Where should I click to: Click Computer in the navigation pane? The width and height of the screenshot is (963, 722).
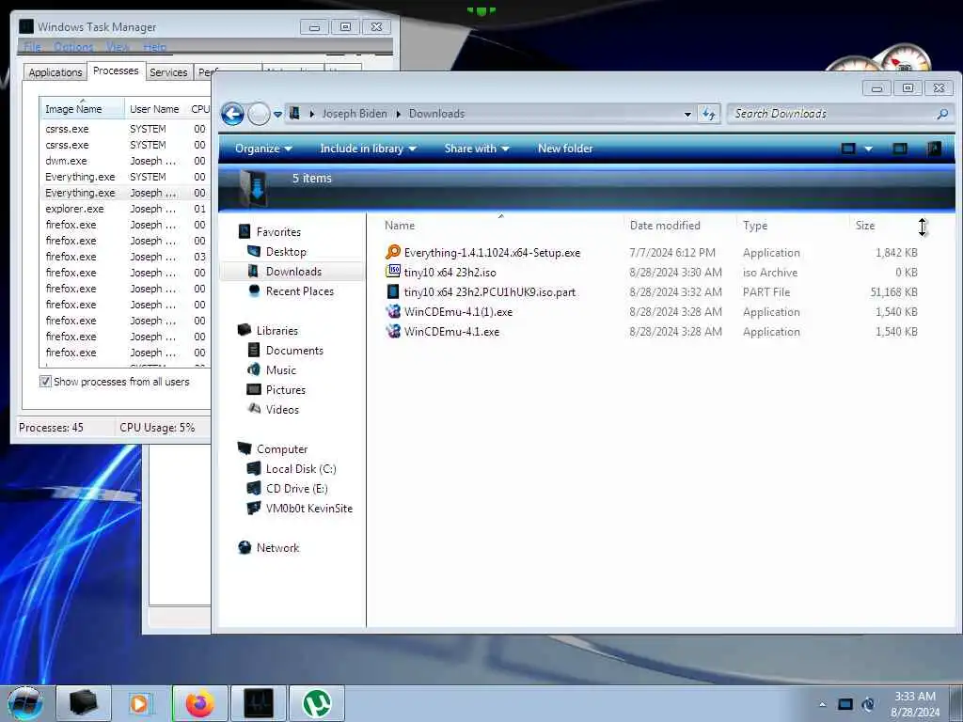tap(282, 448)
